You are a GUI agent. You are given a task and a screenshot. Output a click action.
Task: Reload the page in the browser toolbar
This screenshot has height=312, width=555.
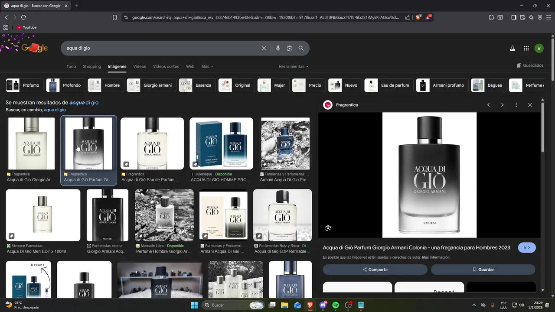click(23, 17)
